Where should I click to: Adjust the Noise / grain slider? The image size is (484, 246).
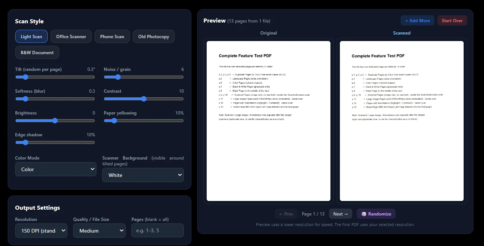[144, 77]
